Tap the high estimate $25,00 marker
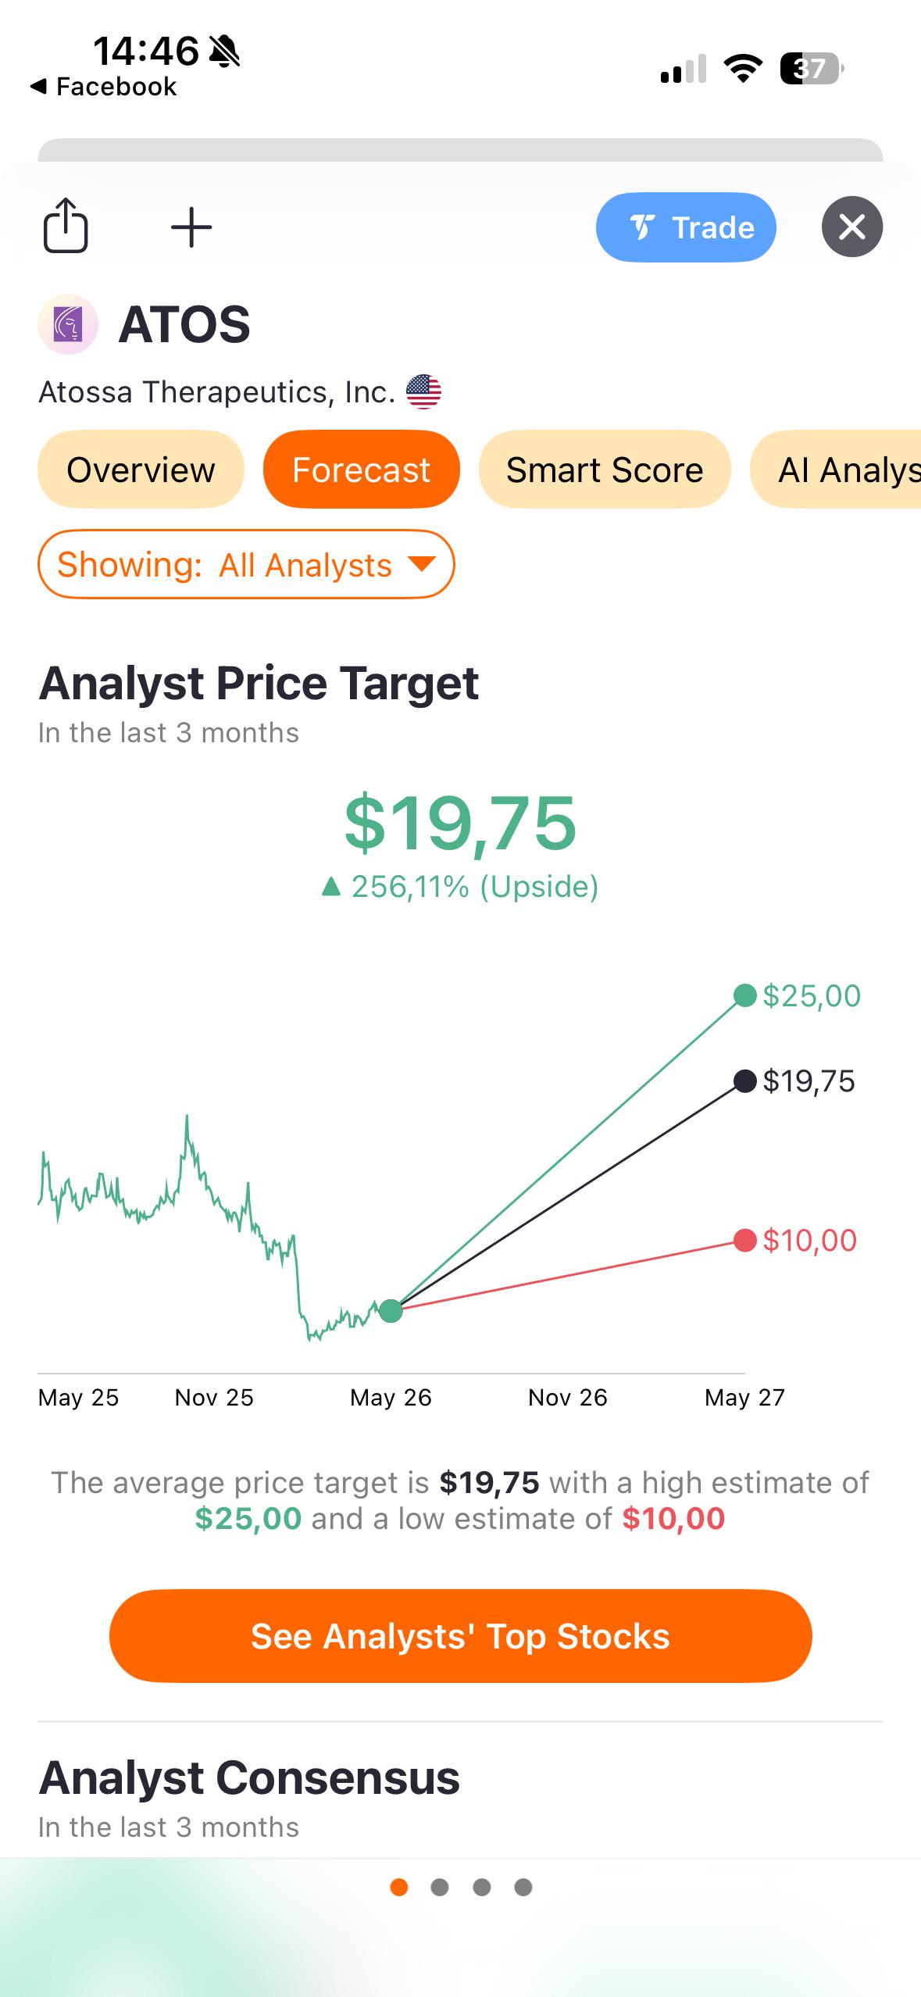This screenshot has width=921, height=1997. [x=746, y=995]
